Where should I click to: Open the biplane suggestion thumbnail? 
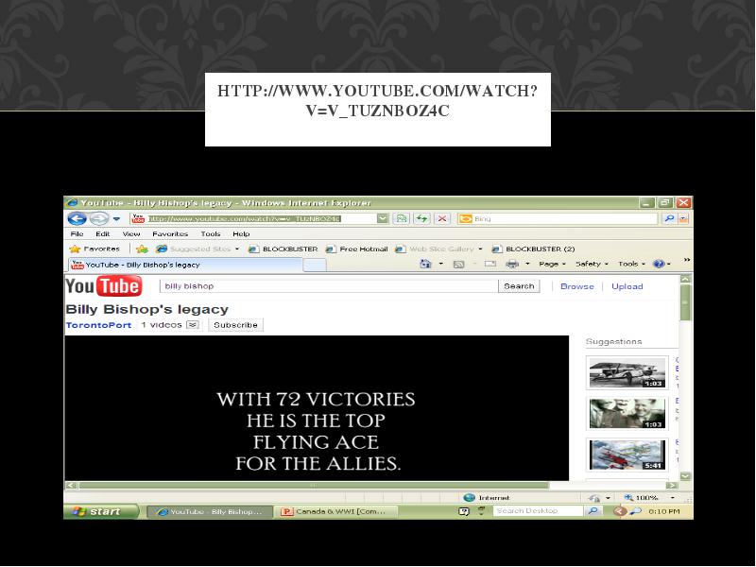tap(627, 372)
